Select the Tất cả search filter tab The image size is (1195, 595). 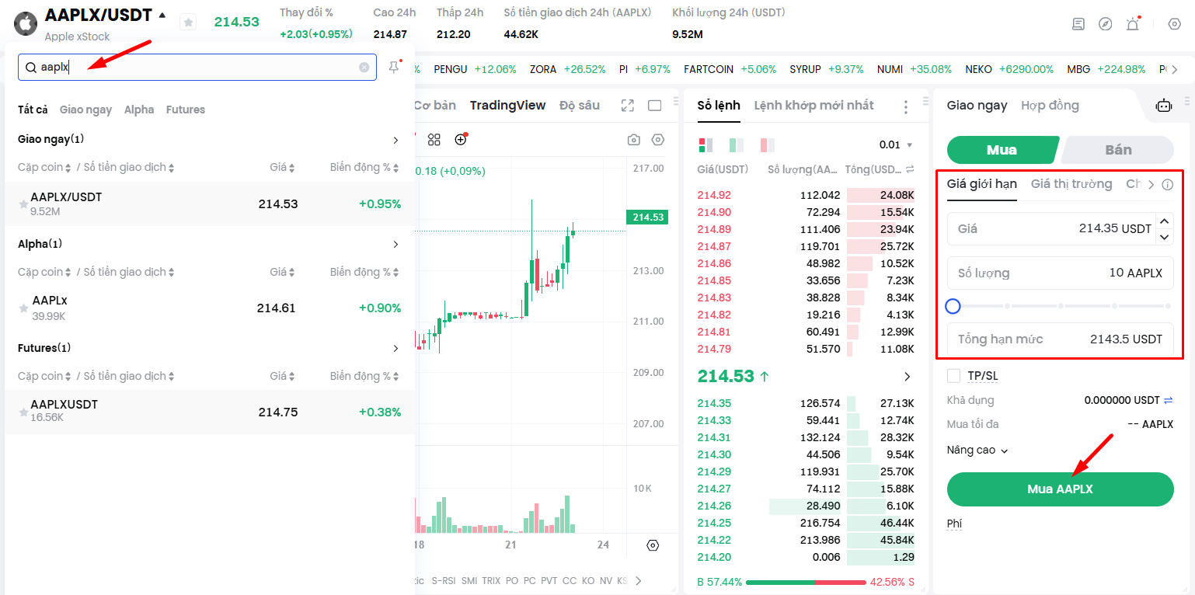pyautogui.click(x=33, y=110)
